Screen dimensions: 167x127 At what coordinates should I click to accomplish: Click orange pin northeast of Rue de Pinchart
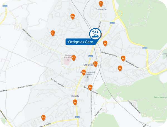click(x=53, y=33)
